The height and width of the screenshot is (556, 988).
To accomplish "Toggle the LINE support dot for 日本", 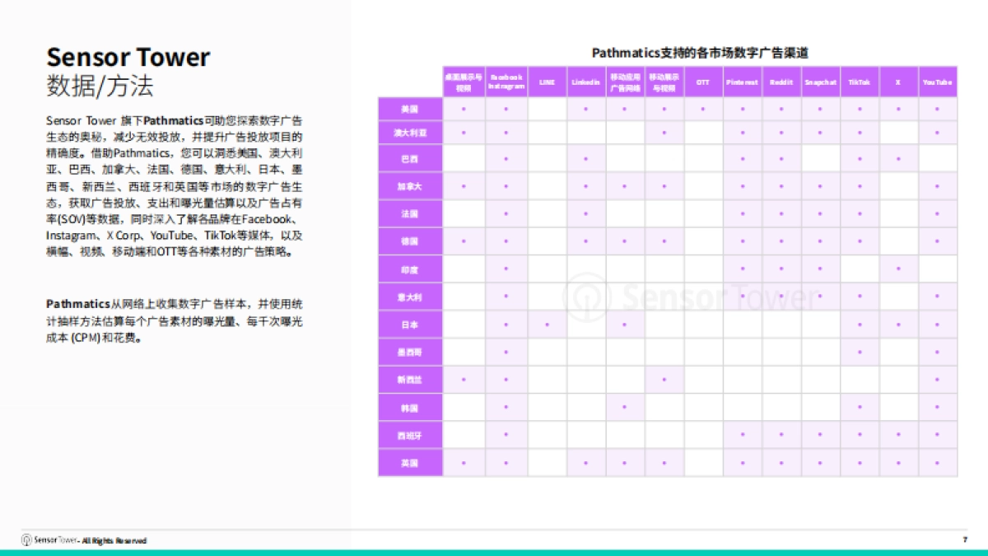I will click(x=545, y=325).
